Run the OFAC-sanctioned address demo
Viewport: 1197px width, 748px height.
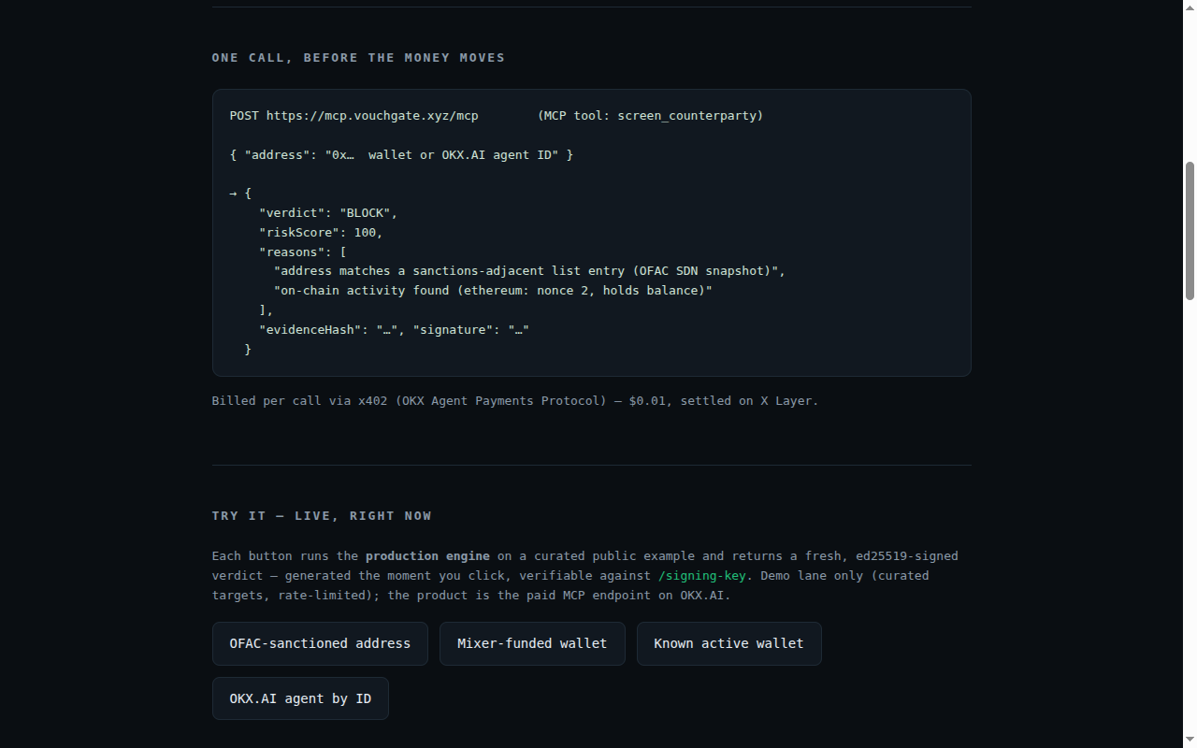point(320,643)
